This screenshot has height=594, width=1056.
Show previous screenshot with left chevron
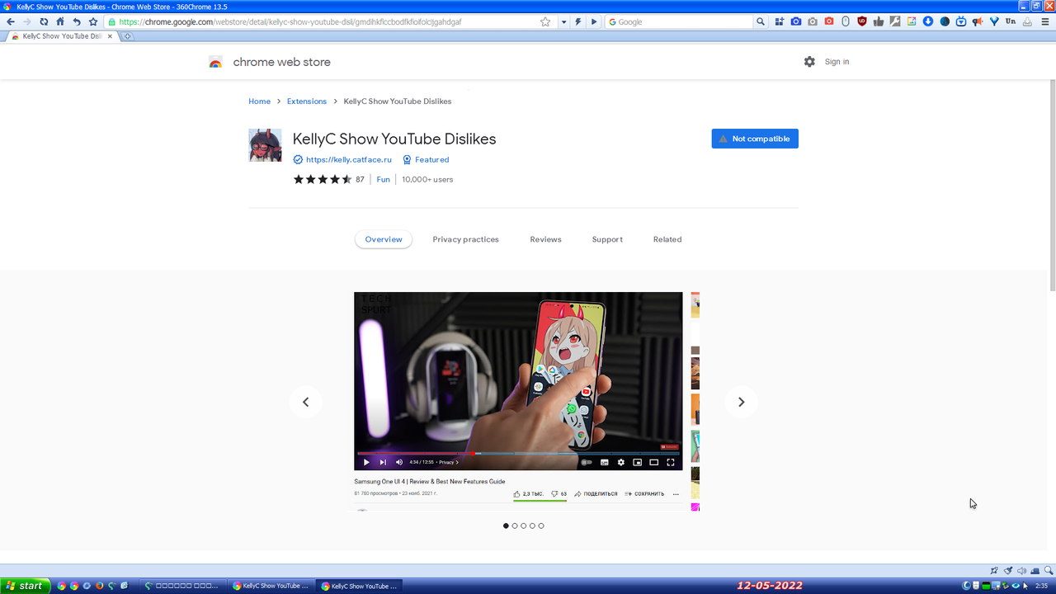pos(305,402)
